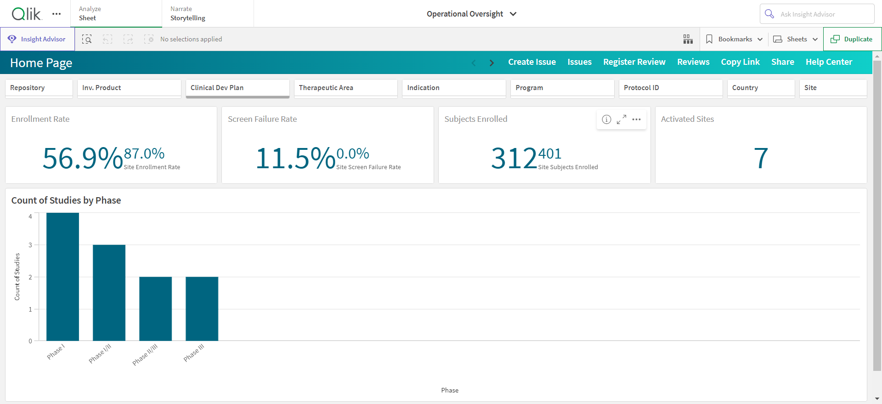
Task: Expand Subjects Enrolled chart to fullscreen
Action: click(x=622, y=119)
